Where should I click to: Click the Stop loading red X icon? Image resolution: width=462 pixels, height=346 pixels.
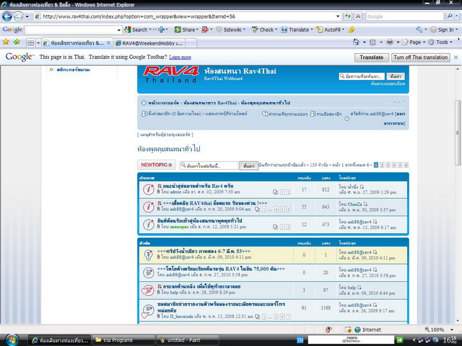click(358, 17)
